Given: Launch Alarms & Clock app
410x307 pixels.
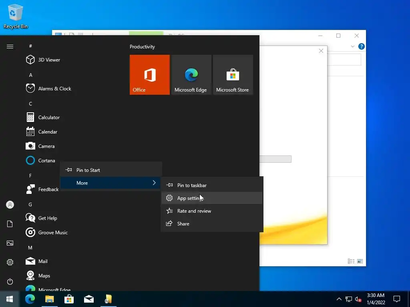Looking at the screenshot, I should (x=48, y=88).
